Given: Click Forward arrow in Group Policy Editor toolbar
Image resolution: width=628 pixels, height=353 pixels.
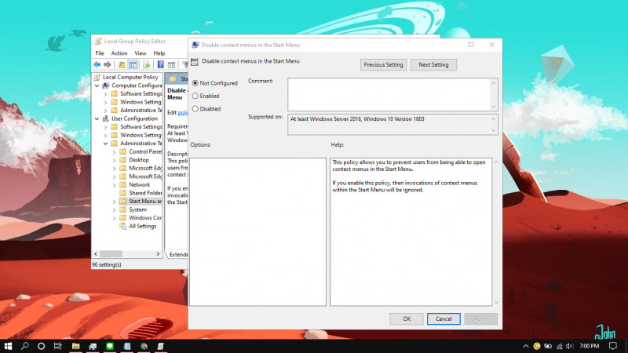Looking at the screenshot, I should click(x=108, y=64).
